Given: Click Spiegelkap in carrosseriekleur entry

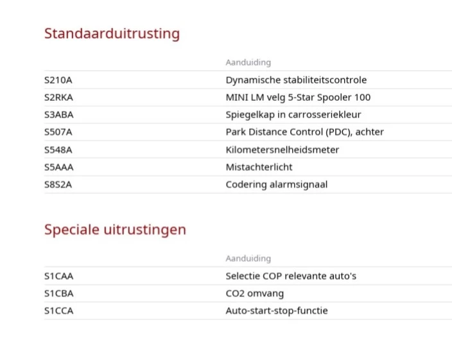Looking at the screenshot, I should tap(293, 115).
